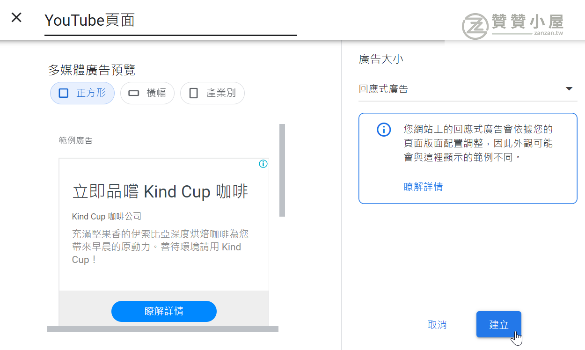The image size is (585, 350).
Task: Open the 瞭解詳情 link in info box
Action: point(424,187)
